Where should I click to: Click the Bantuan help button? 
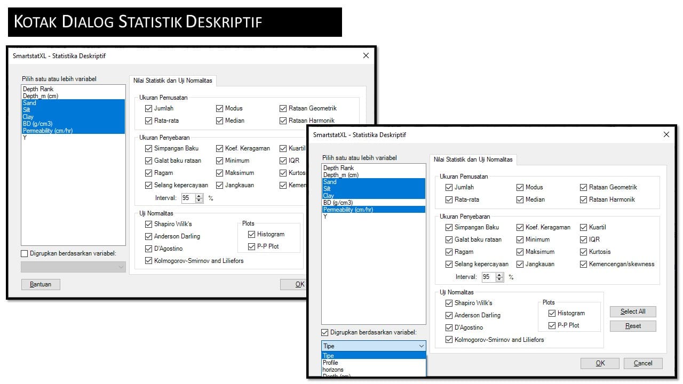pos(41,284)
